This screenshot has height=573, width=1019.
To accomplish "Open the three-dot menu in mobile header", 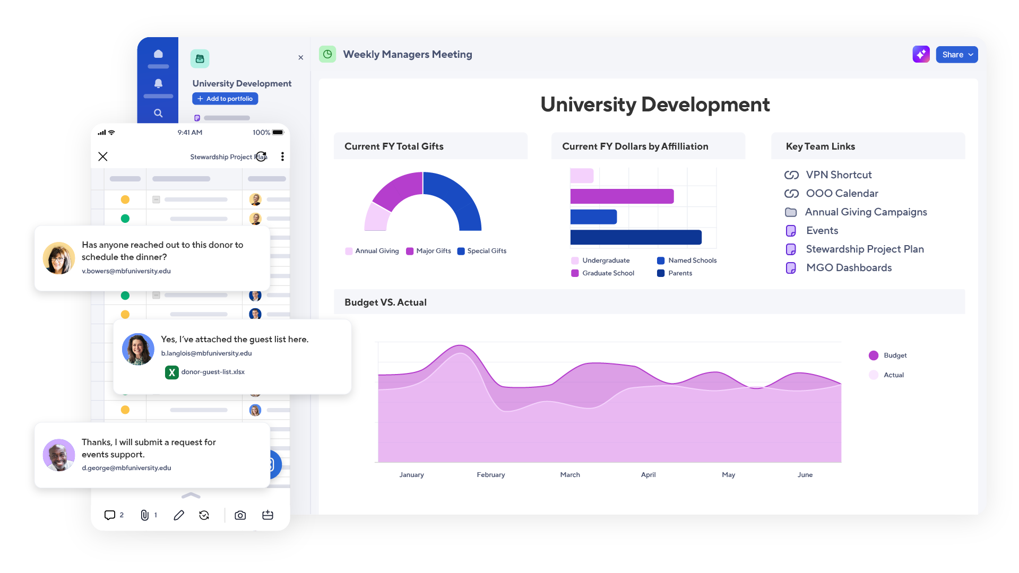I will [x=282, y=157].
